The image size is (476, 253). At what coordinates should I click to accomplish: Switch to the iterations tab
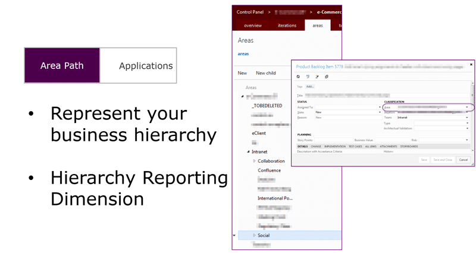(x=287, y=26)
